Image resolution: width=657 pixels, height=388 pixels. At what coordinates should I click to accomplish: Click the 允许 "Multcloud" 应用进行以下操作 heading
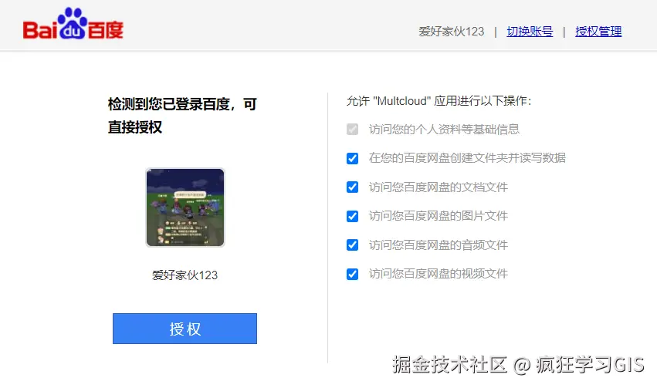[439, 101]
